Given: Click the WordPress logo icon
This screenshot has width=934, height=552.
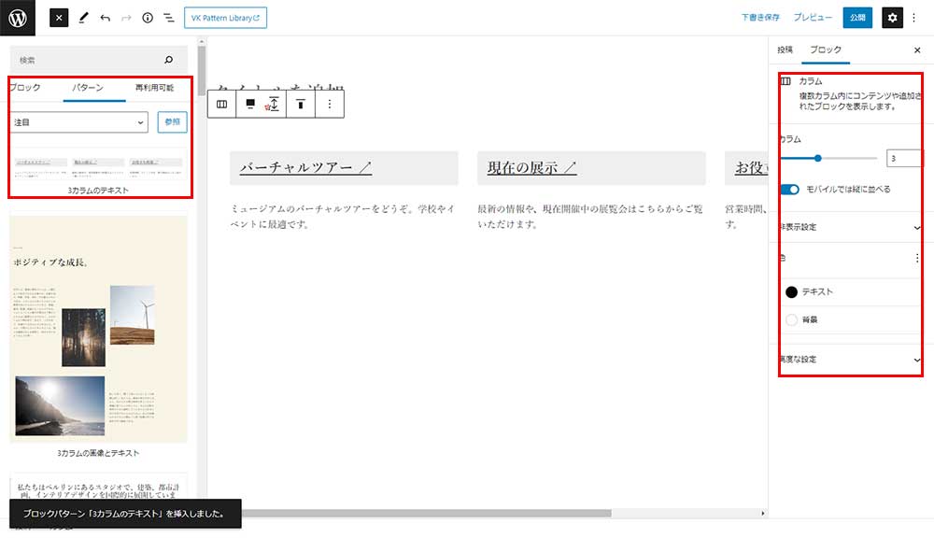Looking at the screenshot, I should 18,18.
